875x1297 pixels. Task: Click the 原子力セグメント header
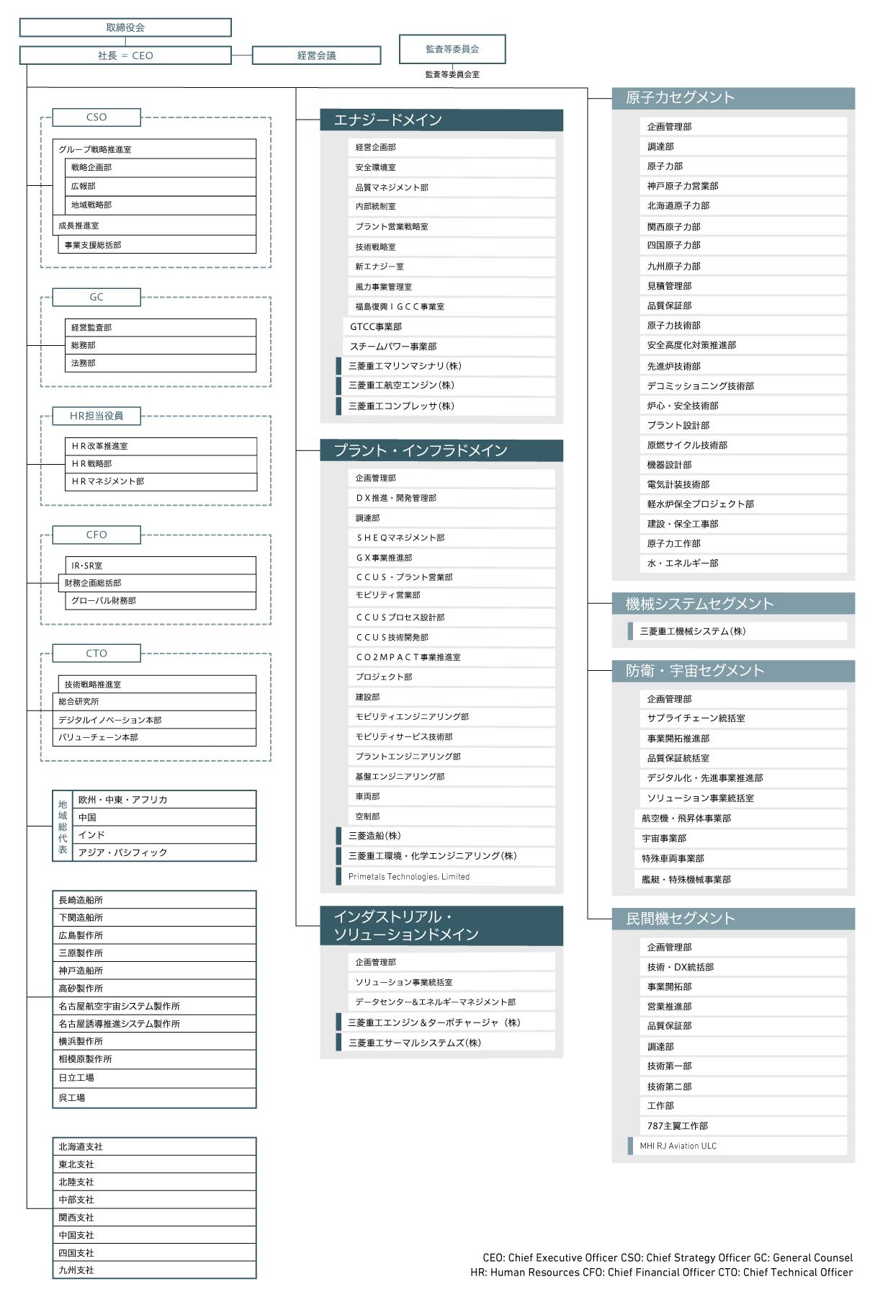click(733, 98)
